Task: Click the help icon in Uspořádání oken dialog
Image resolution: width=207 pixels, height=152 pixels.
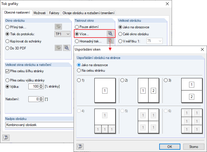Action: point(80,147)
